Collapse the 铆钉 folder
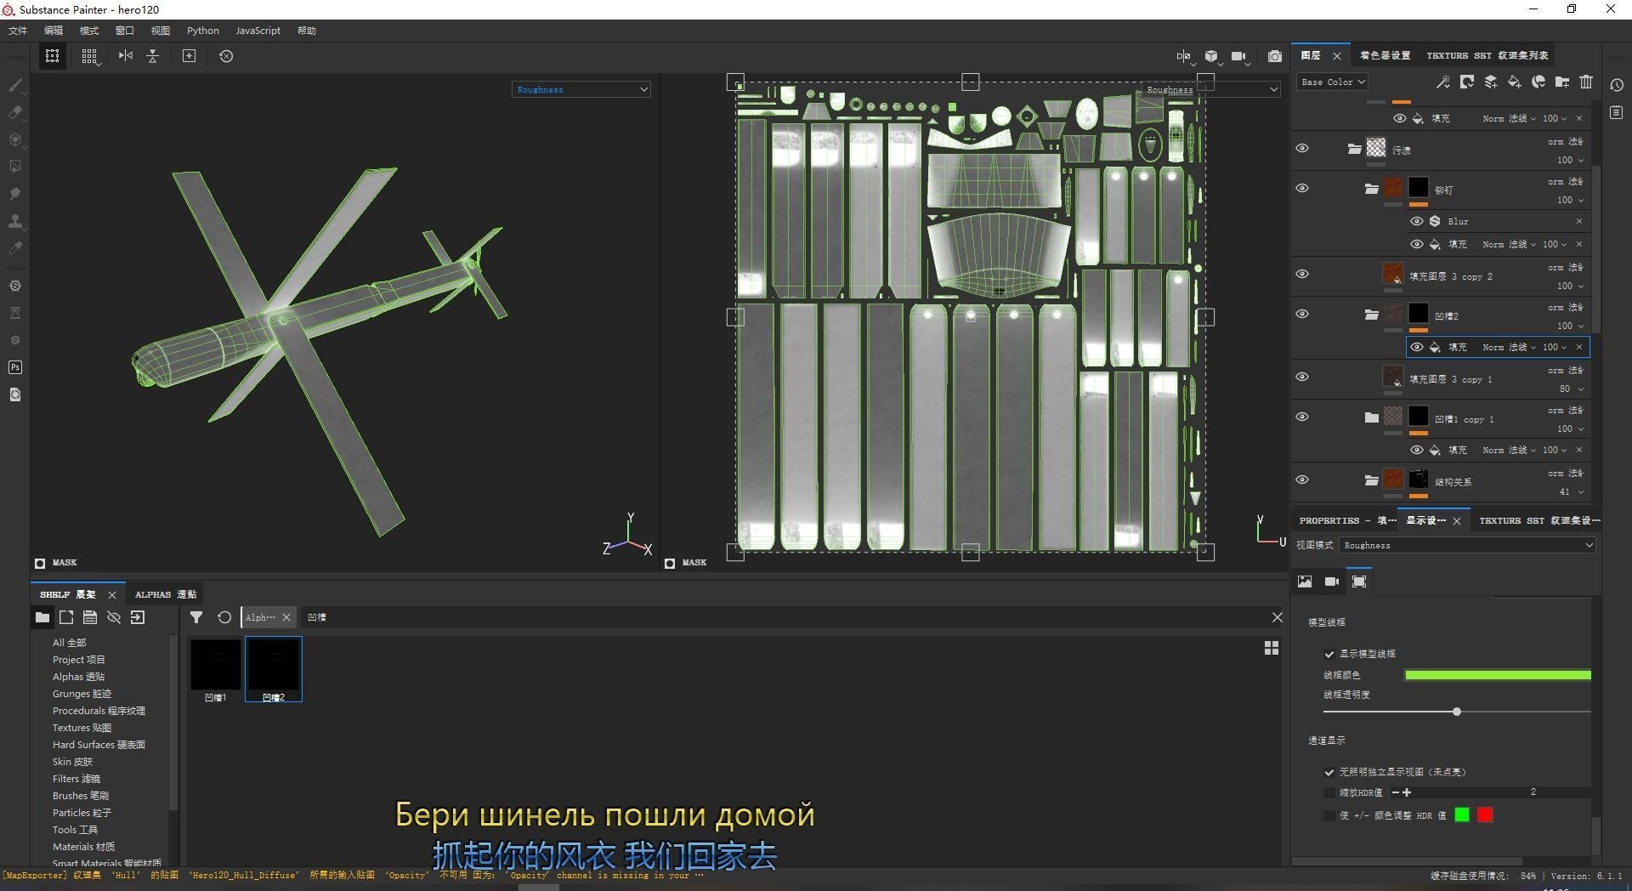 coord(1371,189)
